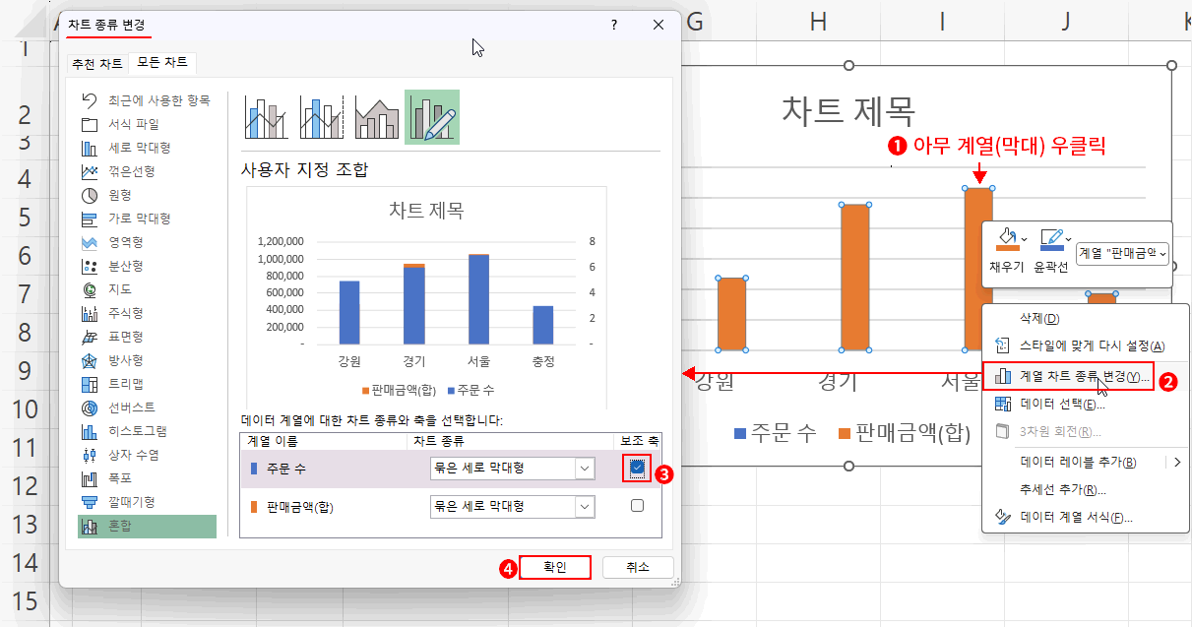Switch to the 추천 차트 tab

click(x=95, y=62)
